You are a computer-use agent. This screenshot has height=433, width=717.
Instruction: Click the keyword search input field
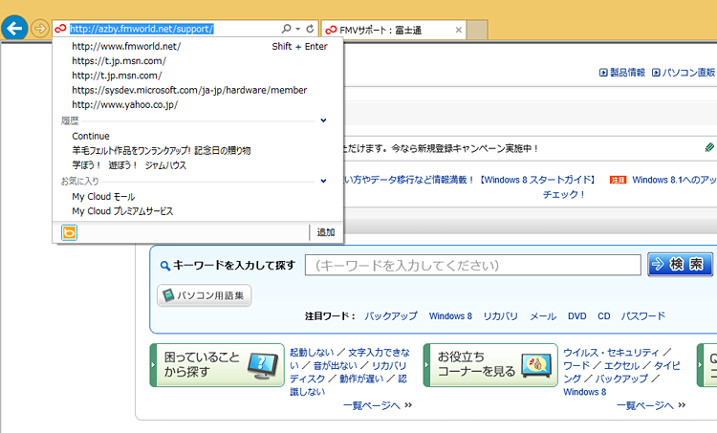[x=473, y=265]
